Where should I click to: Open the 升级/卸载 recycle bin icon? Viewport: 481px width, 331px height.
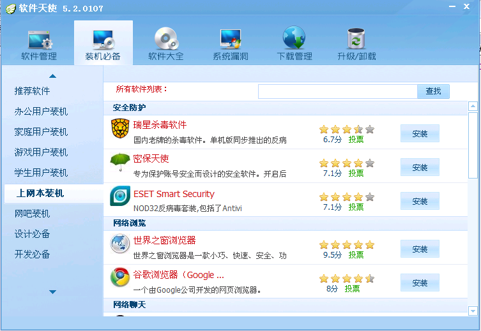coord(356,38)
